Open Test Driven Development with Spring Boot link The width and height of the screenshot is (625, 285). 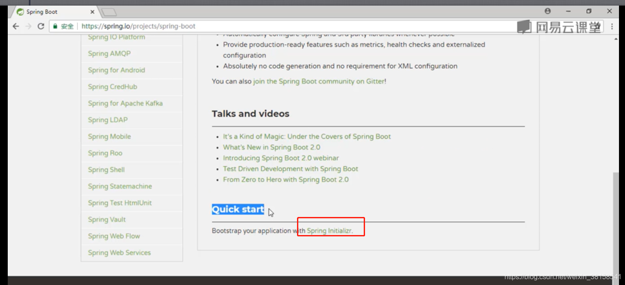[x=291, y=169]
